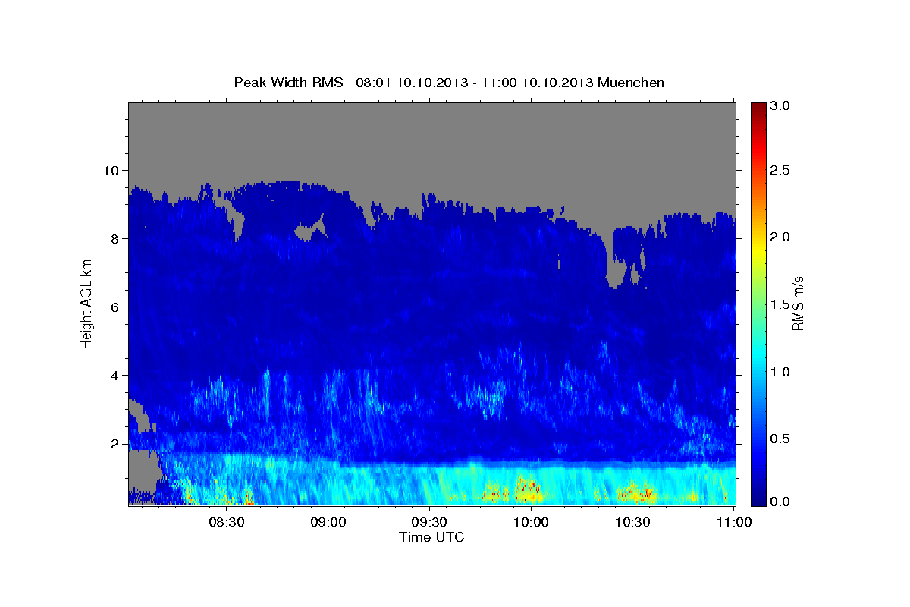Viewport: 910px width, 607px height.
Task: Click the 09:30 time tick label
Action: point(428,523)
